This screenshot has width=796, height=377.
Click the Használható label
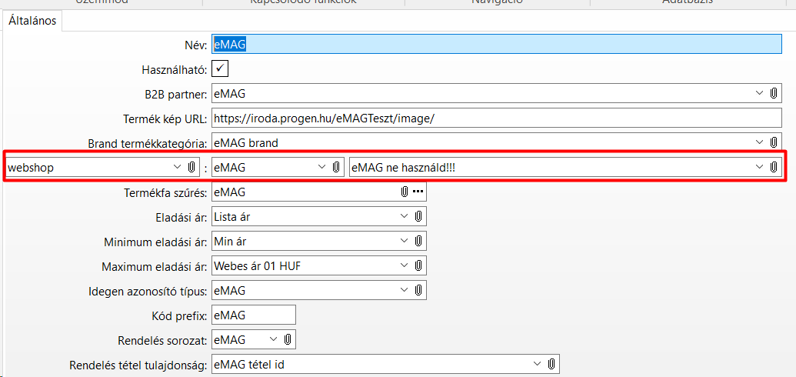click(x=175, y=69)
